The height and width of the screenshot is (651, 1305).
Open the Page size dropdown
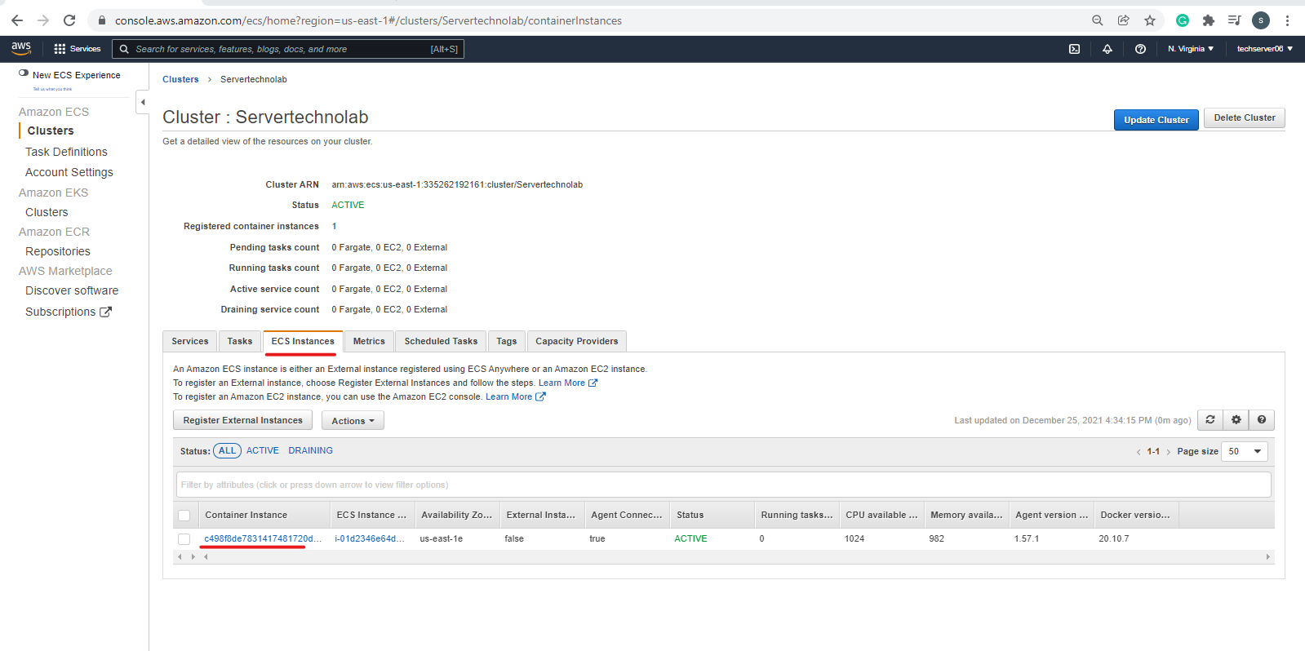[x=1245, y=451]
